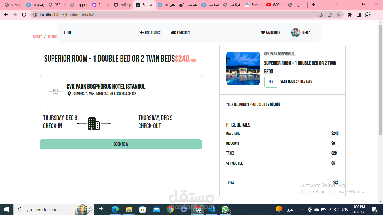Open the Chrome profile soccer ball avatar
This screenshot has width=383, height=215.
click(x=368, y=15)
